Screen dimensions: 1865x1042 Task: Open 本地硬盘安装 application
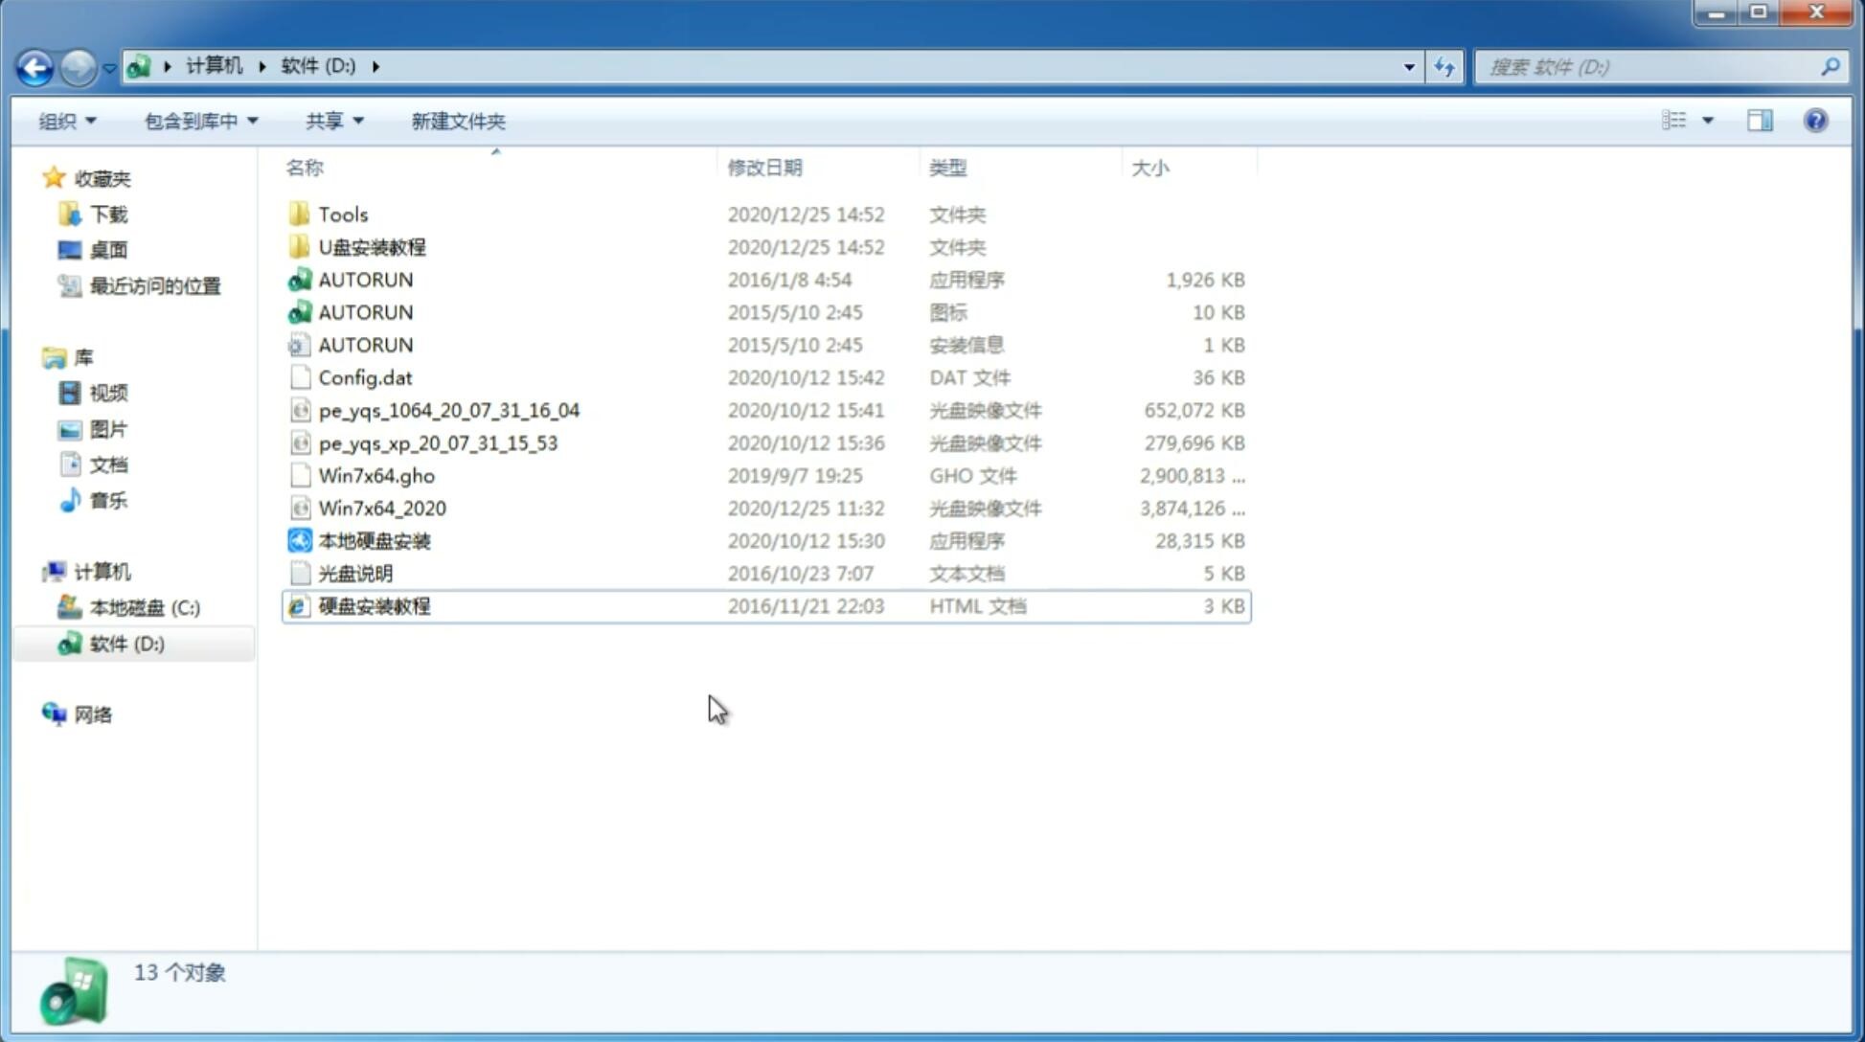[x=374, y=540]
